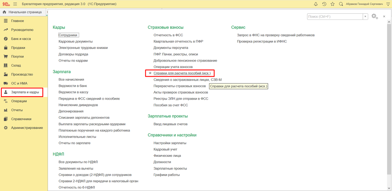This screenshot has width=392, height=191.
Task: Open Документы персучета
Action: coord(171,48)
